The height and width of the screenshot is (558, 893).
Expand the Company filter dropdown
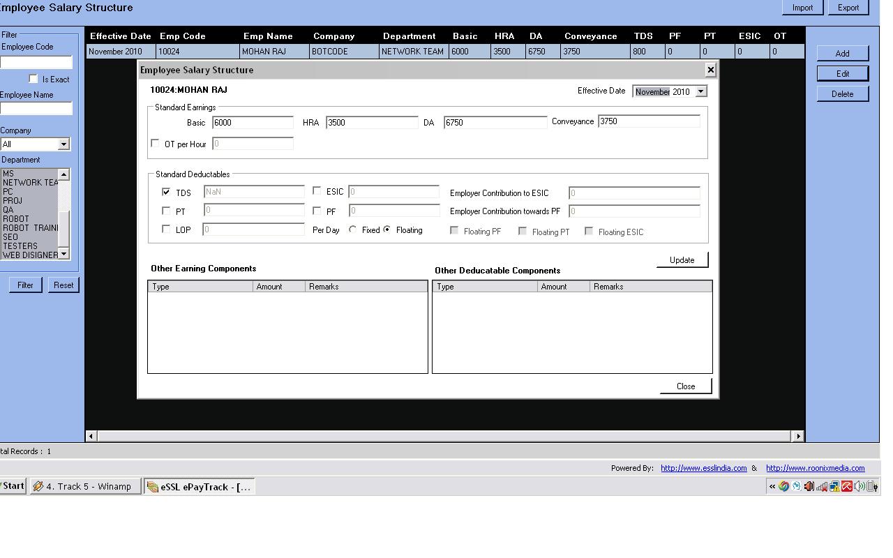[x=63, y=144]
